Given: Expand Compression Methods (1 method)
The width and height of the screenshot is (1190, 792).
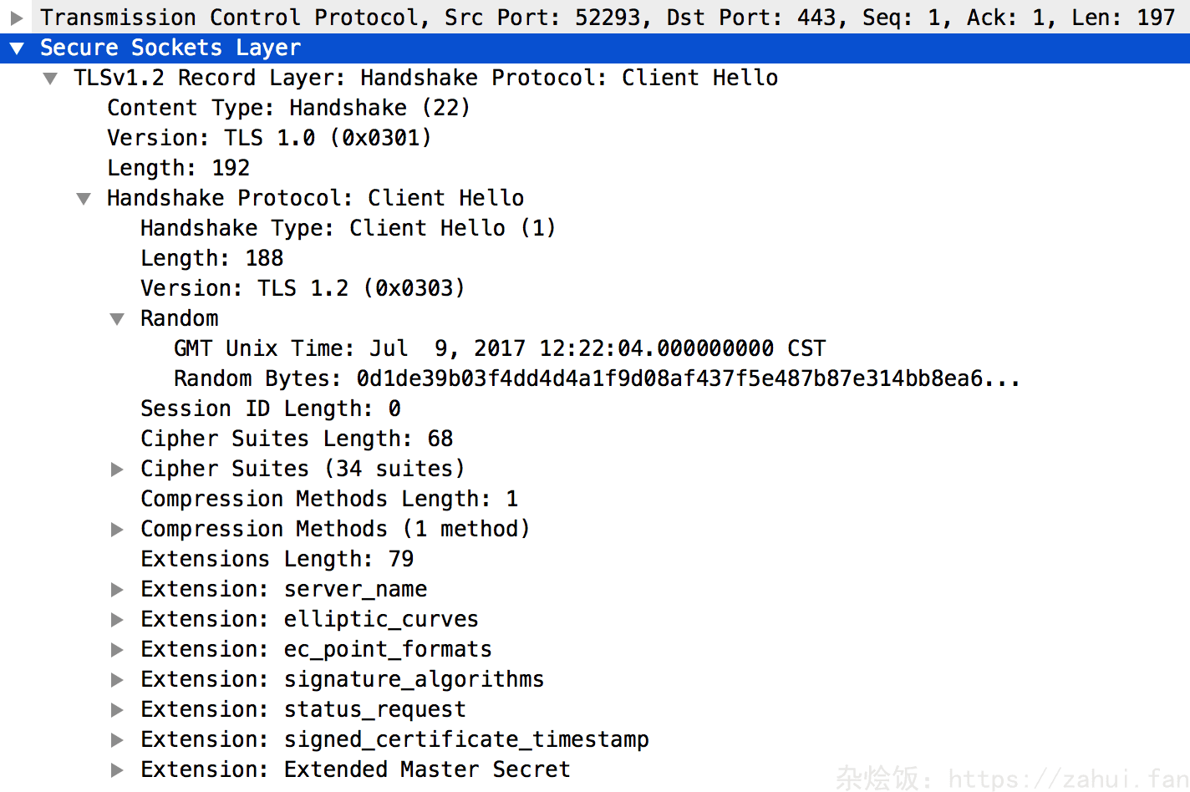Looking at the screenshot, I should pos(117,530).
